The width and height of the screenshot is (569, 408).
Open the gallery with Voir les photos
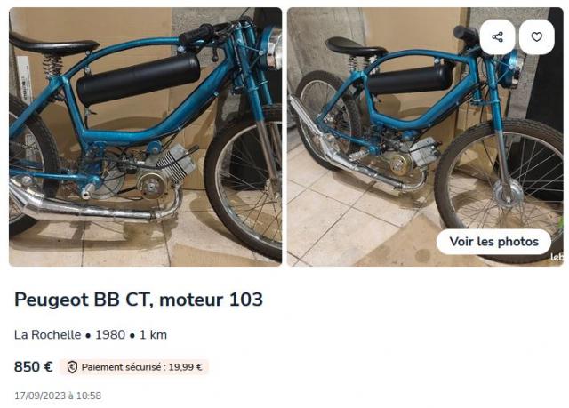pos(493,241)
